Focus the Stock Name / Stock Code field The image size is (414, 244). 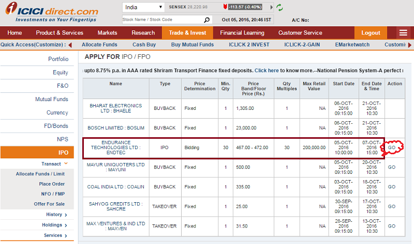162,20
